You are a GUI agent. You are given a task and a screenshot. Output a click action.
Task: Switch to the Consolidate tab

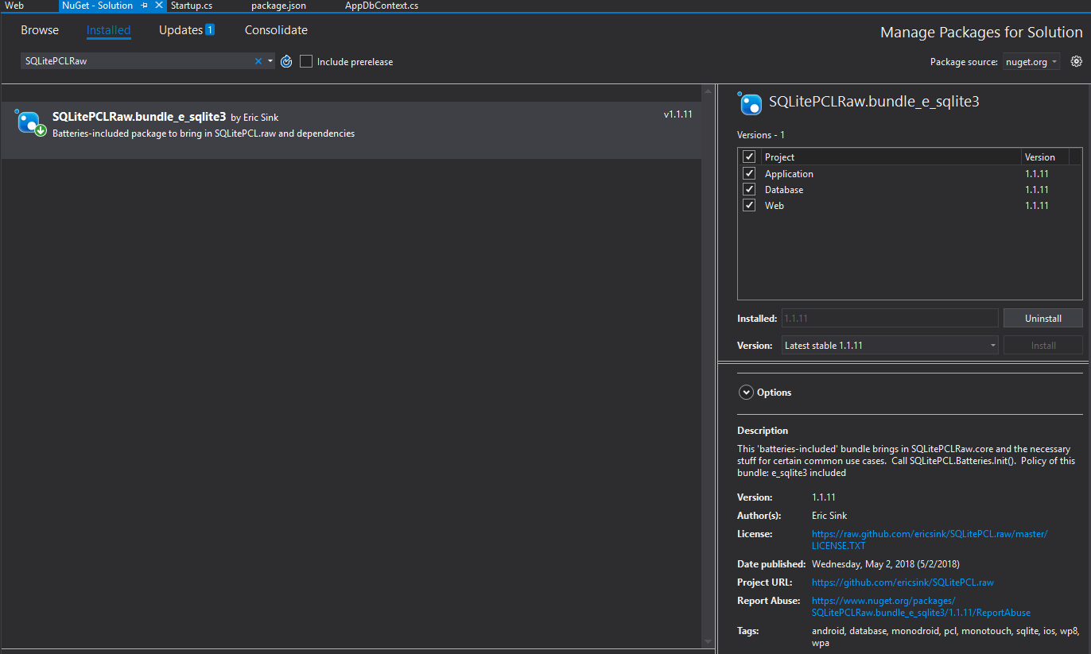[276, 30]
